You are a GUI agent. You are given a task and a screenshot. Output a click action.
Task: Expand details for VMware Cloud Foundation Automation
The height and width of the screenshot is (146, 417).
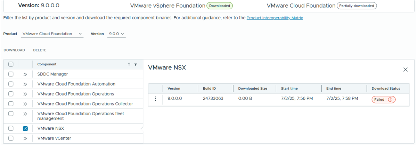(25, 84)
